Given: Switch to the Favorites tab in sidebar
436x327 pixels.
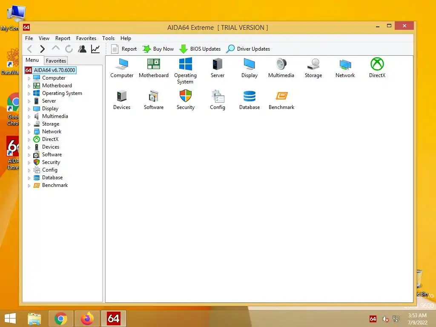Looking at the screenshot, I should click(56, 60).
